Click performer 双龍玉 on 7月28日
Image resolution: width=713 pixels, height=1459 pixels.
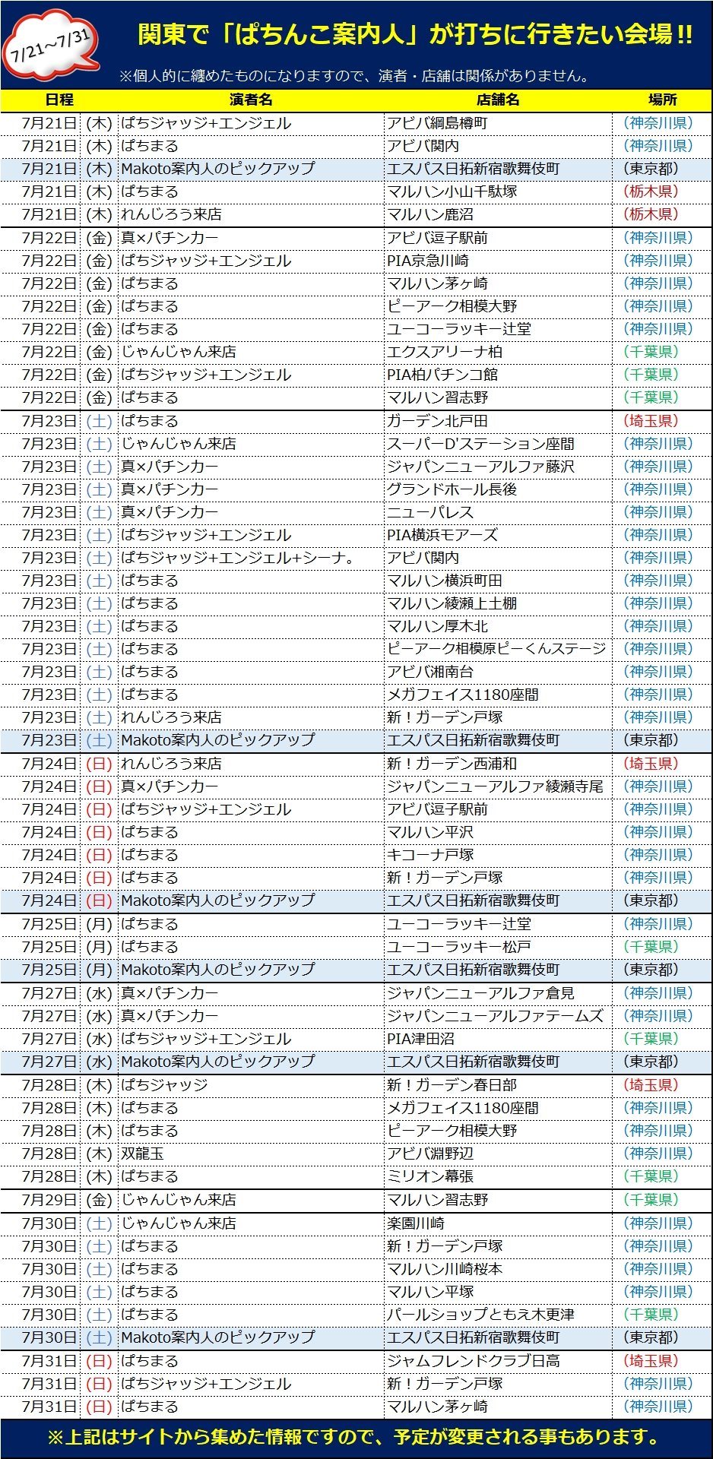(142, 1154)
